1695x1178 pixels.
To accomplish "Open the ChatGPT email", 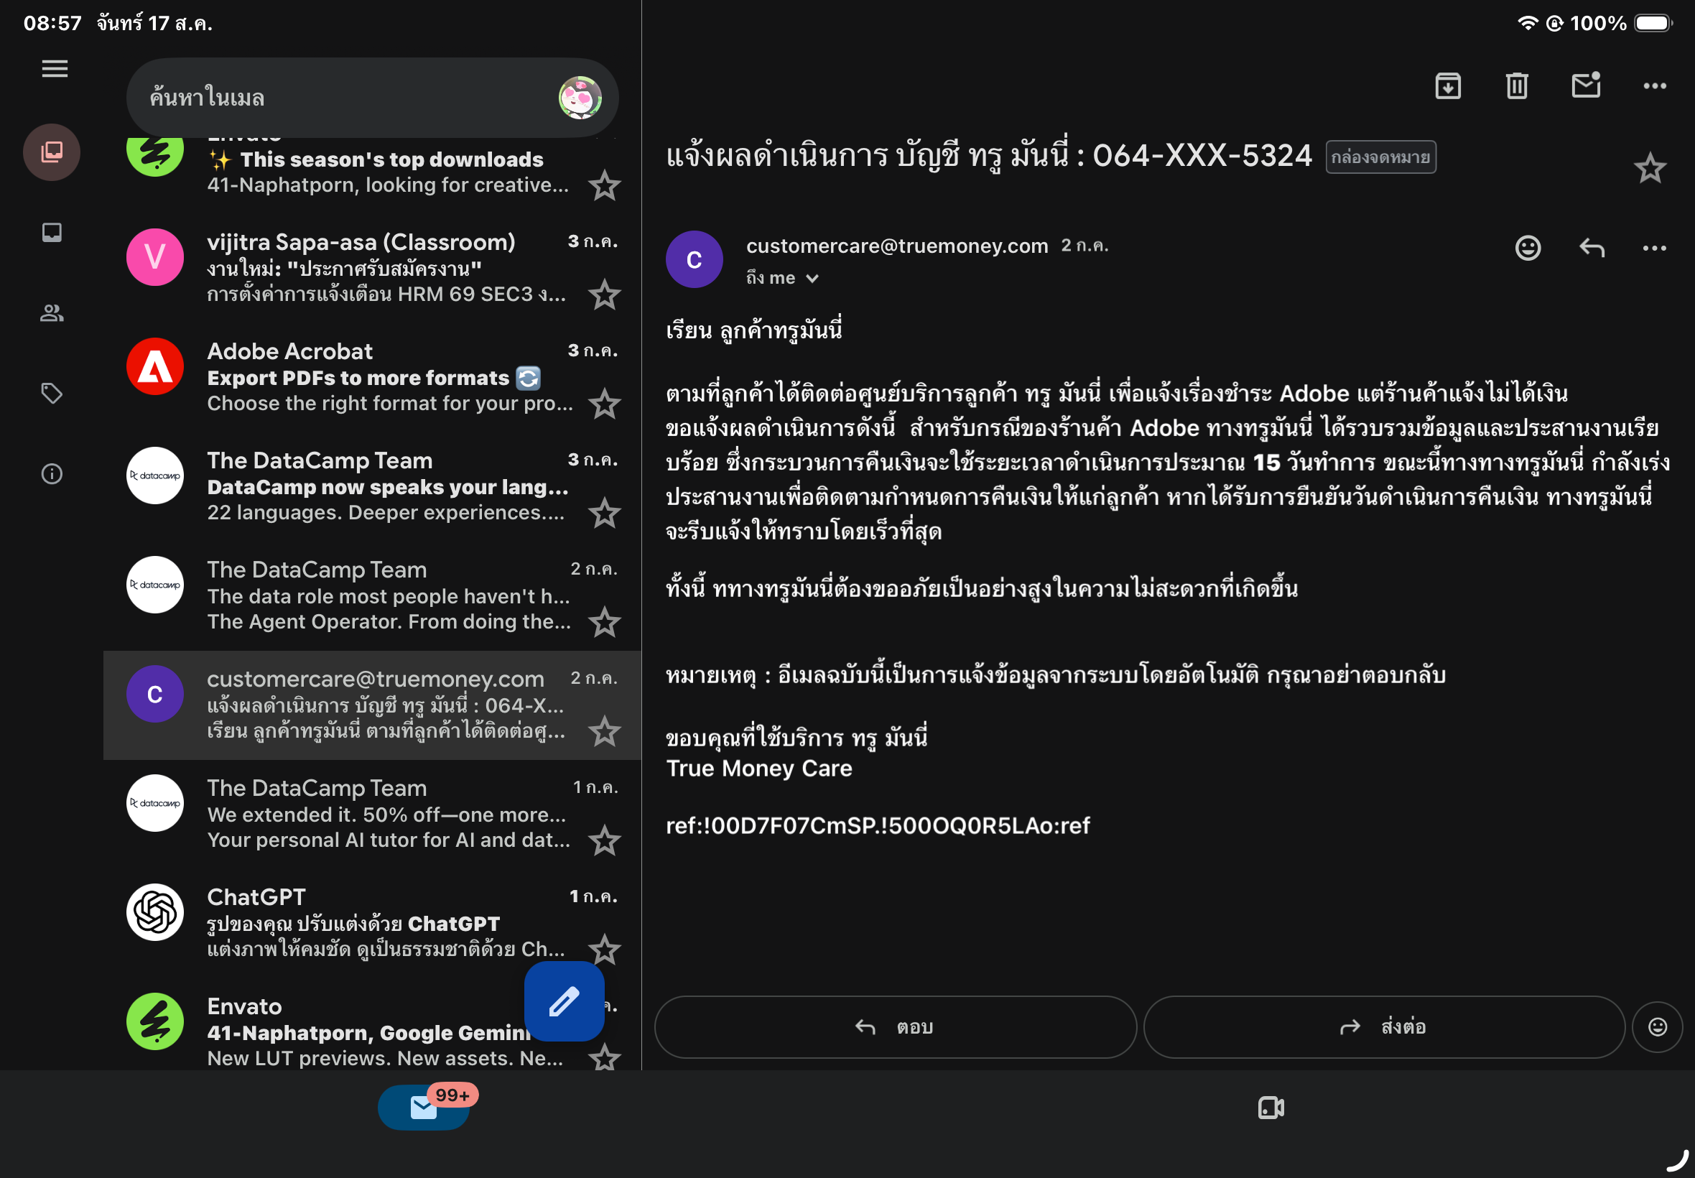I will (x=373, y=923).
